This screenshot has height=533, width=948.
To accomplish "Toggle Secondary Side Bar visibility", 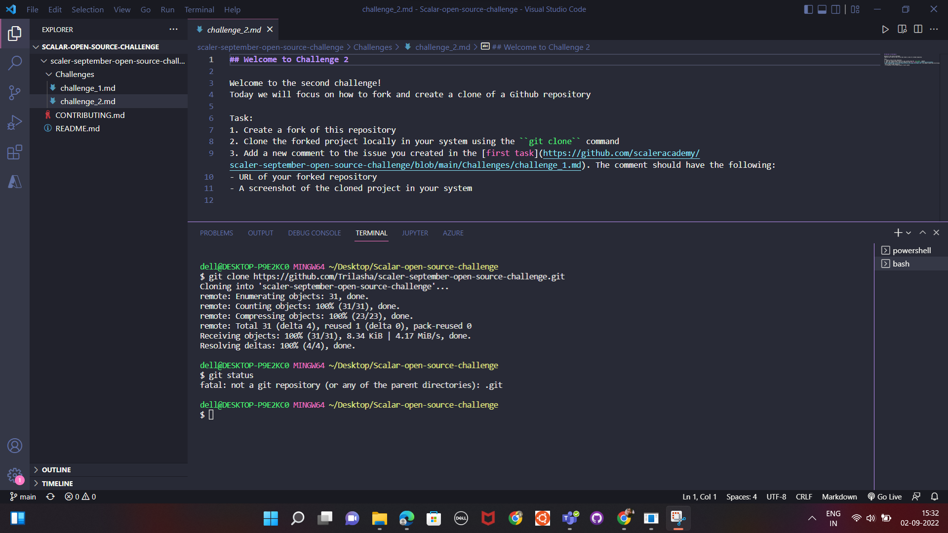I will pyautogui.click(x=836, y=9).
